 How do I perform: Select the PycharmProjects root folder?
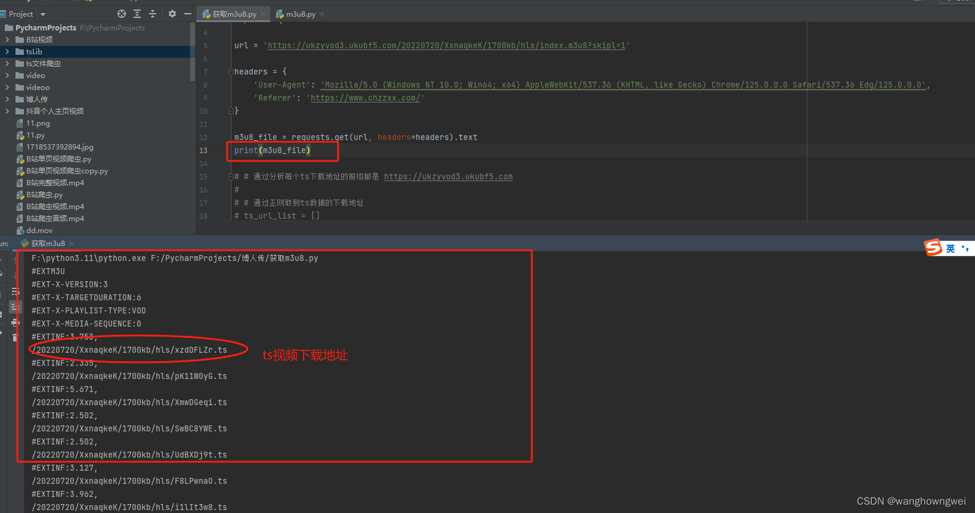45,28
